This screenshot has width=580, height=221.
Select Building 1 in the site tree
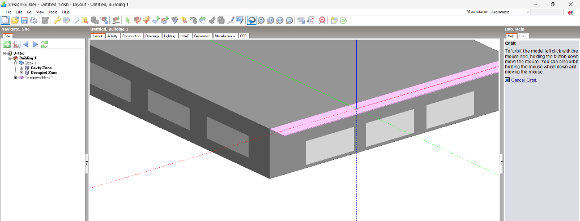pos(28,58)
